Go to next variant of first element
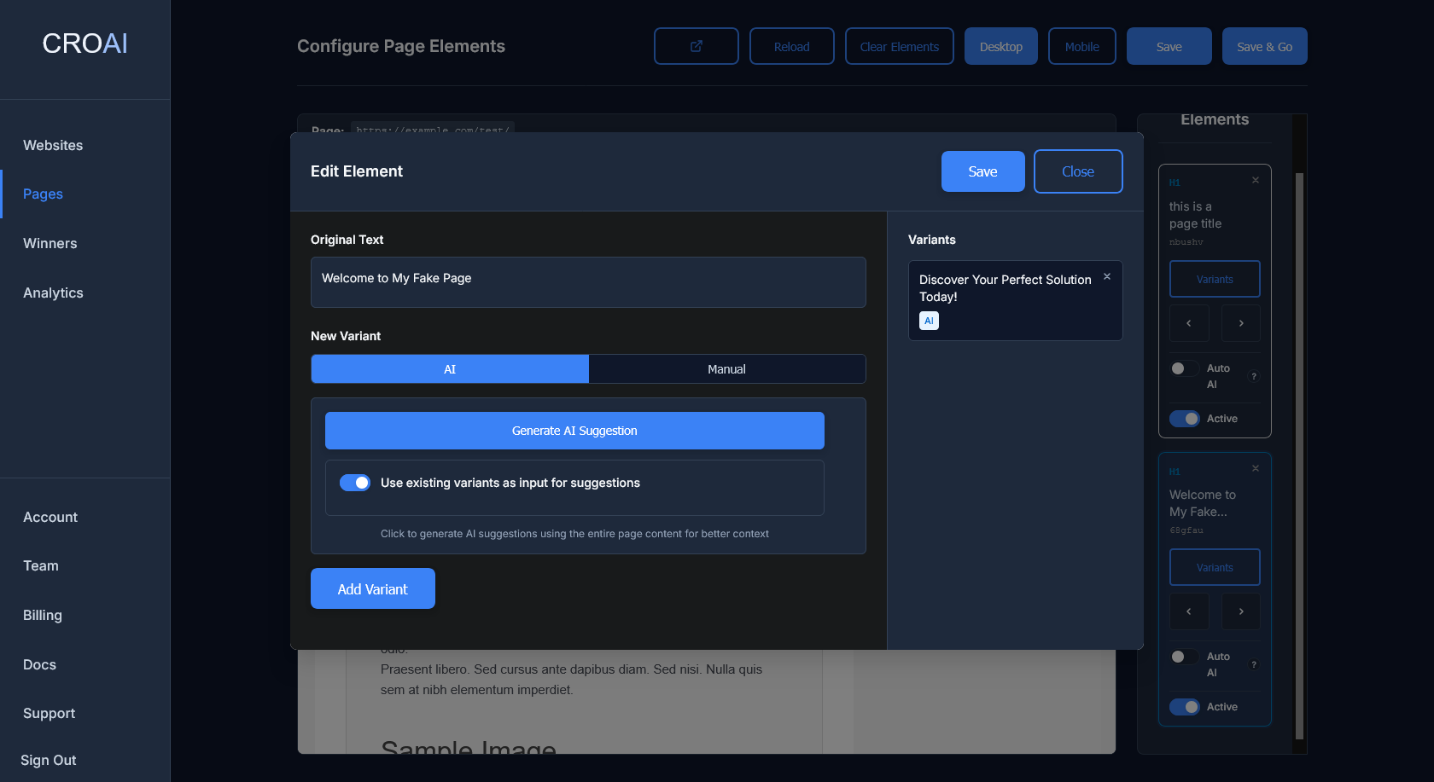Screen dimensions: 1434x782 pyautogui.click(x=1241, y=323)
